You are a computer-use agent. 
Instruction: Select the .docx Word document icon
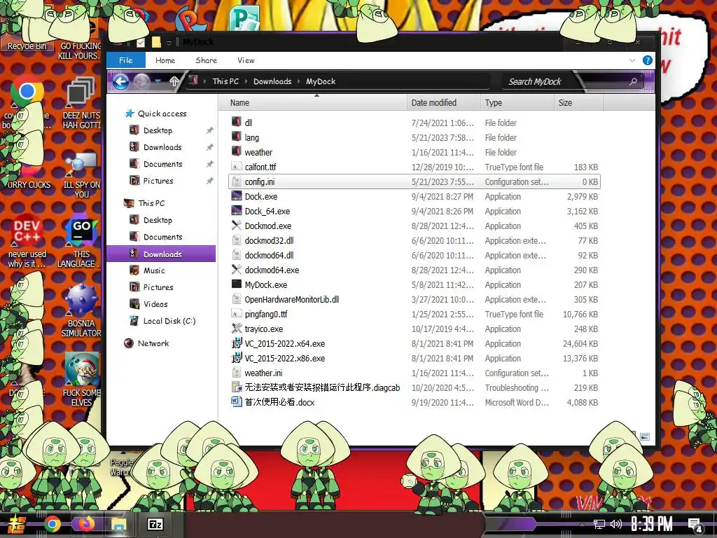coord(237,402)
